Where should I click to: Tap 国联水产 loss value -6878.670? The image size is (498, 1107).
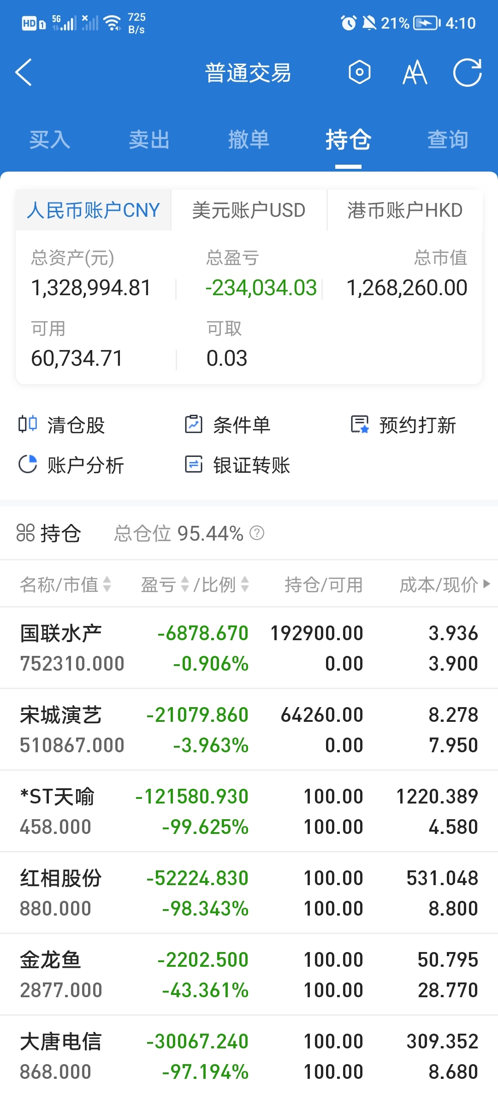(203, 633)
